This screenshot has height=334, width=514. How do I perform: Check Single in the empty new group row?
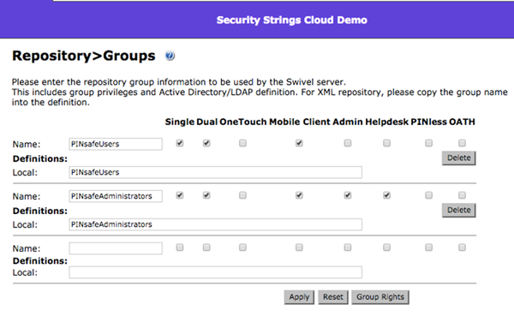click(x=180, y=248)
